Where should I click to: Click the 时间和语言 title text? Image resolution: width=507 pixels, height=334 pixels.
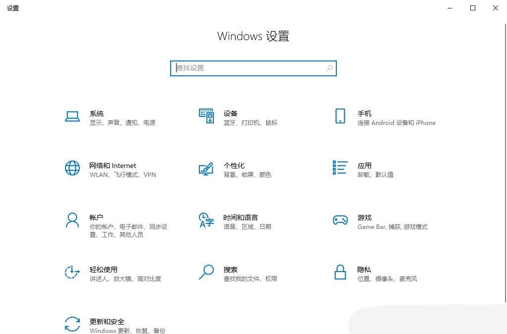point(241,218)
